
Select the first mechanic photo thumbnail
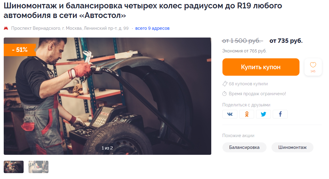click(x=14, y=167)
